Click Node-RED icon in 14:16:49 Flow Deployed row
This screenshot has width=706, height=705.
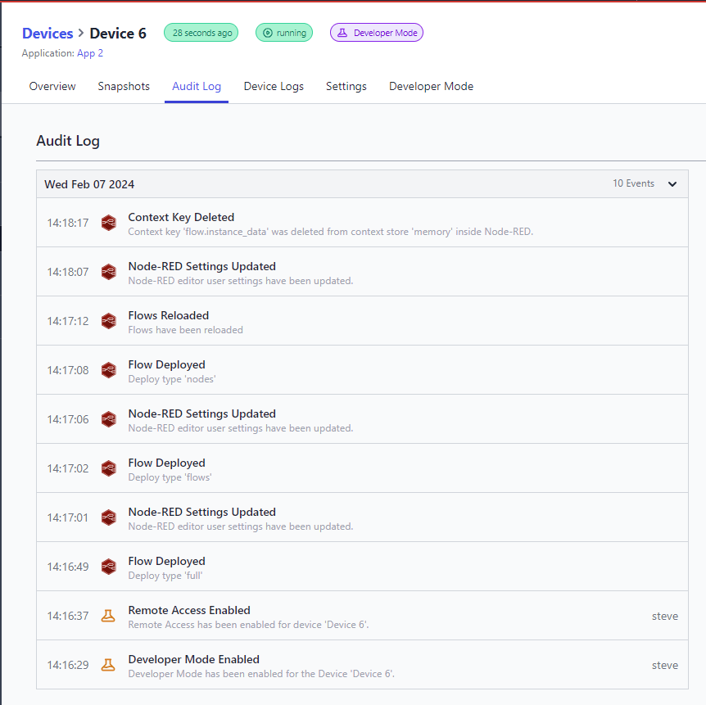click(108, 566)
